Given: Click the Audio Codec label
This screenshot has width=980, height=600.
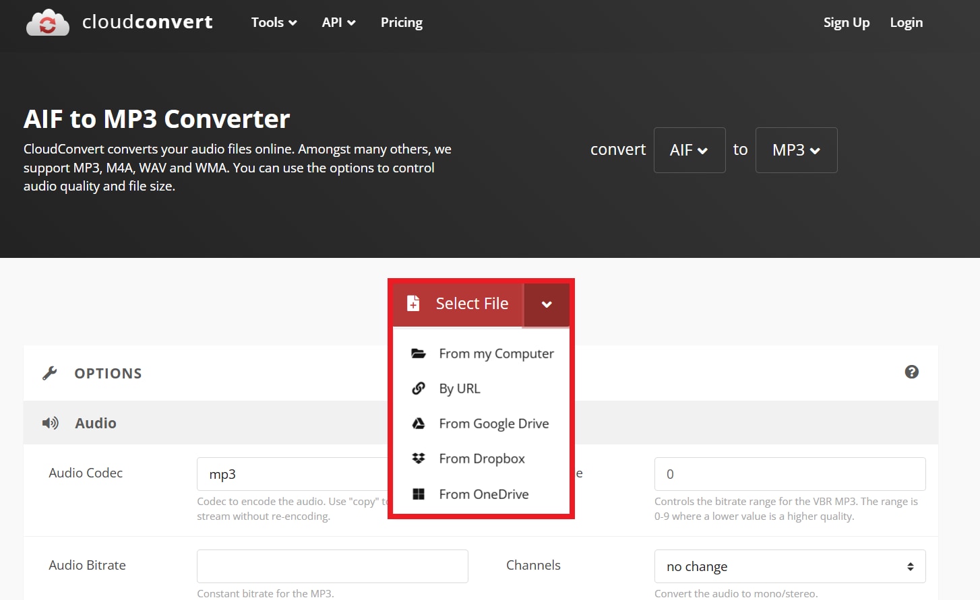Looking at the screenshot, I should 86,473.
